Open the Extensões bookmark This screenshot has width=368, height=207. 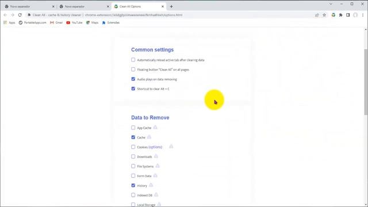click(x=111, y=22)
